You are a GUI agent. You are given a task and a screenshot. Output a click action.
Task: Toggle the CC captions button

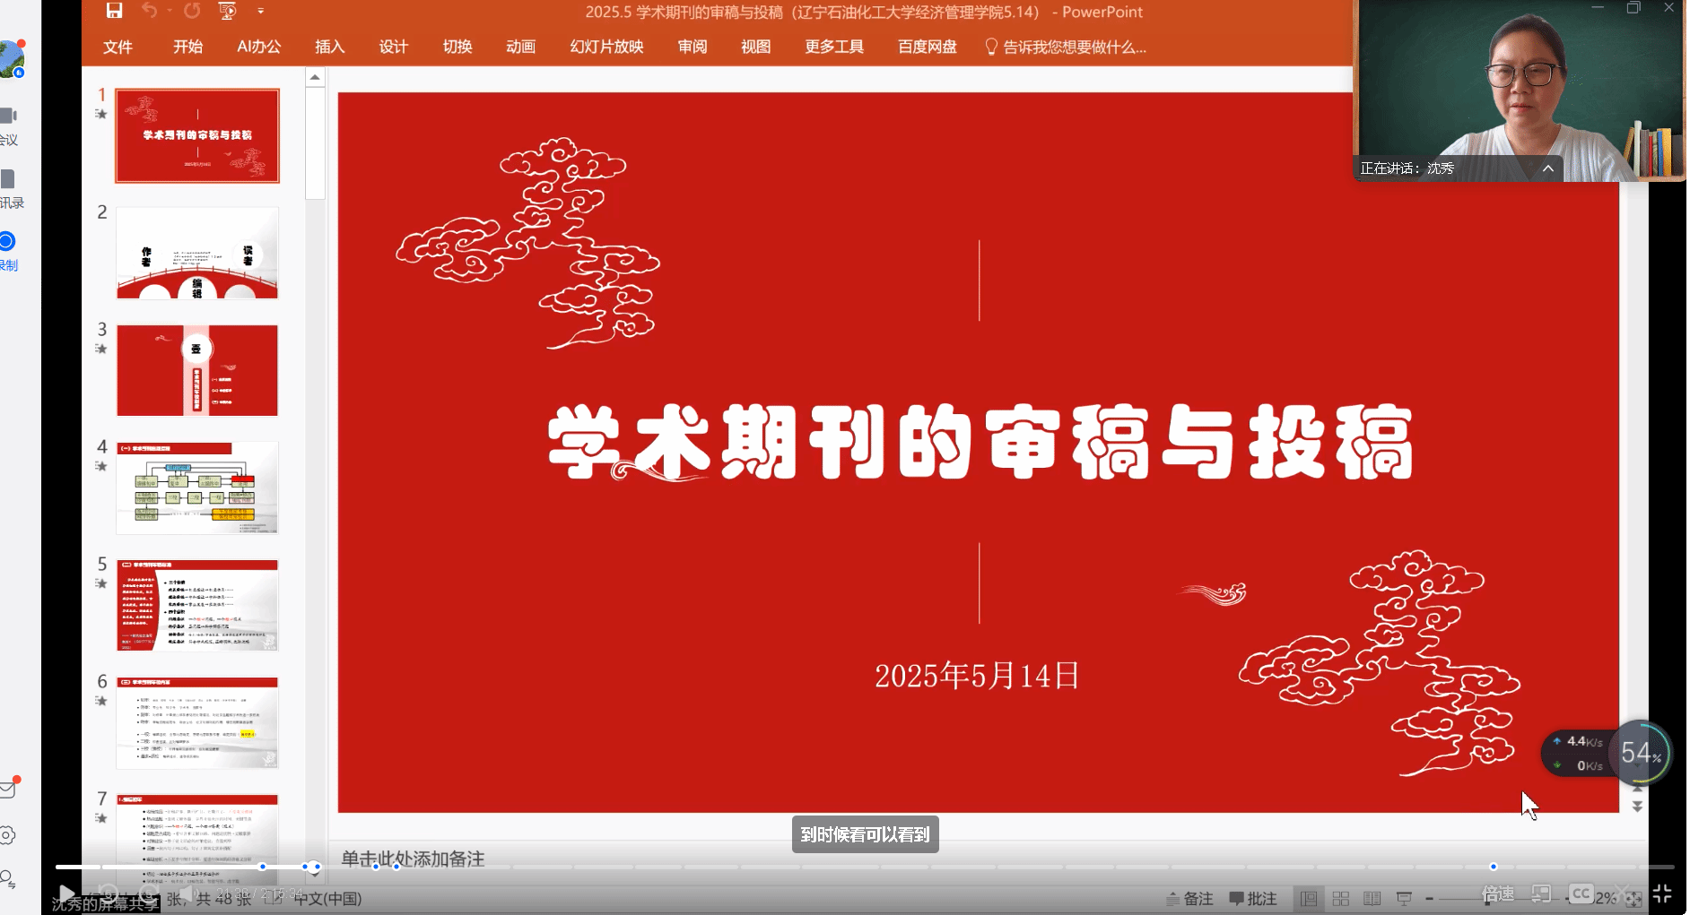point(1581,893)
